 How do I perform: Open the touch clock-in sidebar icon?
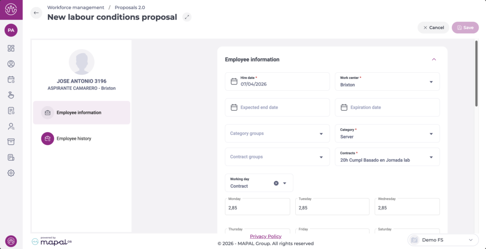pos(11,95)
